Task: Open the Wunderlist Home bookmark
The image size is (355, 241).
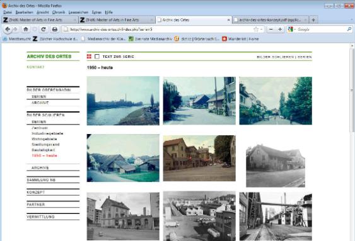Action: coord(240,39)
